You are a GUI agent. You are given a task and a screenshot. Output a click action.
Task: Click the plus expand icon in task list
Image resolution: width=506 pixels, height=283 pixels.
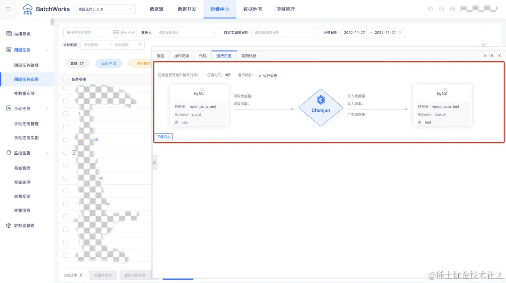click(74, 152)
